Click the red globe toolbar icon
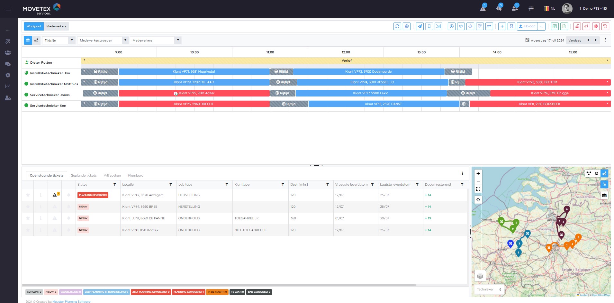The image size is (614, 303). (596, 26)
